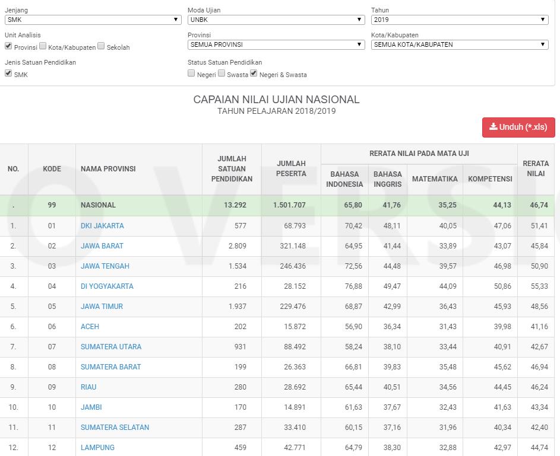Open the SUMATERA SELATAN province link
The width and height of the screenshot is (560, 456).
(115, 427)
